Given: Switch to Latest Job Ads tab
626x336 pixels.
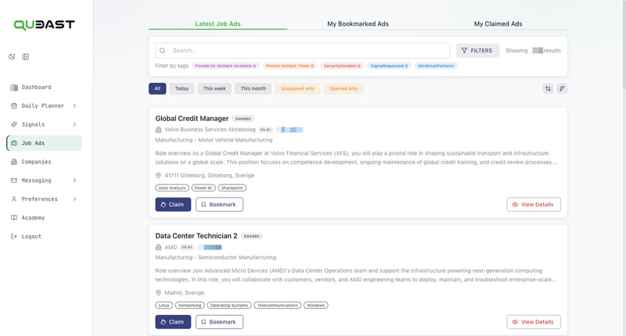Looking at the screenshot, I should click(x=218, y=24).
